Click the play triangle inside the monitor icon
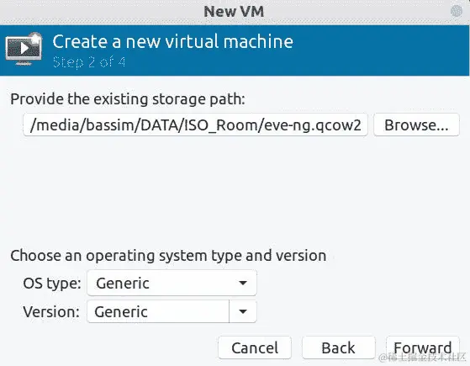Viewport: 470px width, 366px height. pyautogui.click(x=24, y=48)
